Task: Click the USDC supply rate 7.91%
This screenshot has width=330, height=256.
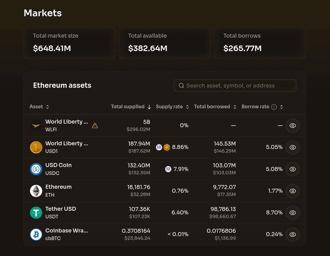Action: pos(181,169)
